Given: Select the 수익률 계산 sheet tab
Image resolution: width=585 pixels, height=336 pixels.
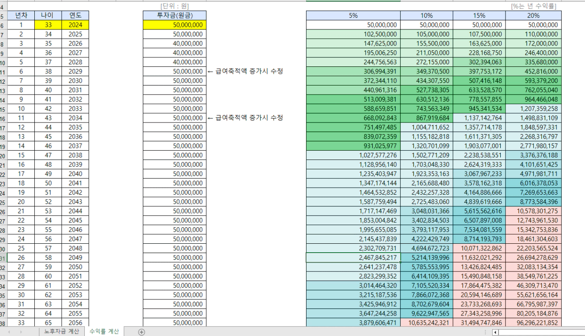Looking at the screenshot, I should click(x=104, y=332).
